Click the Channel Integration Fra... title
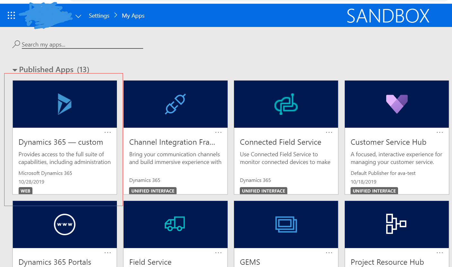 point(172,142)
